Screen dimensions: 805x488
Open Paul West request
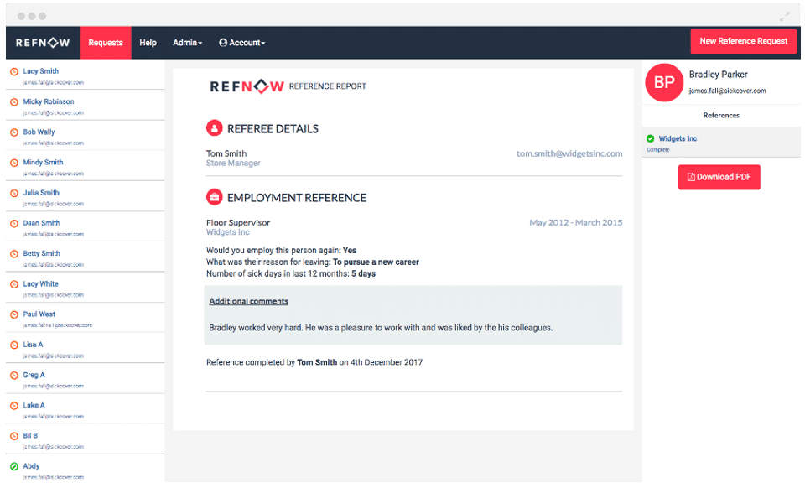(86, 318)
